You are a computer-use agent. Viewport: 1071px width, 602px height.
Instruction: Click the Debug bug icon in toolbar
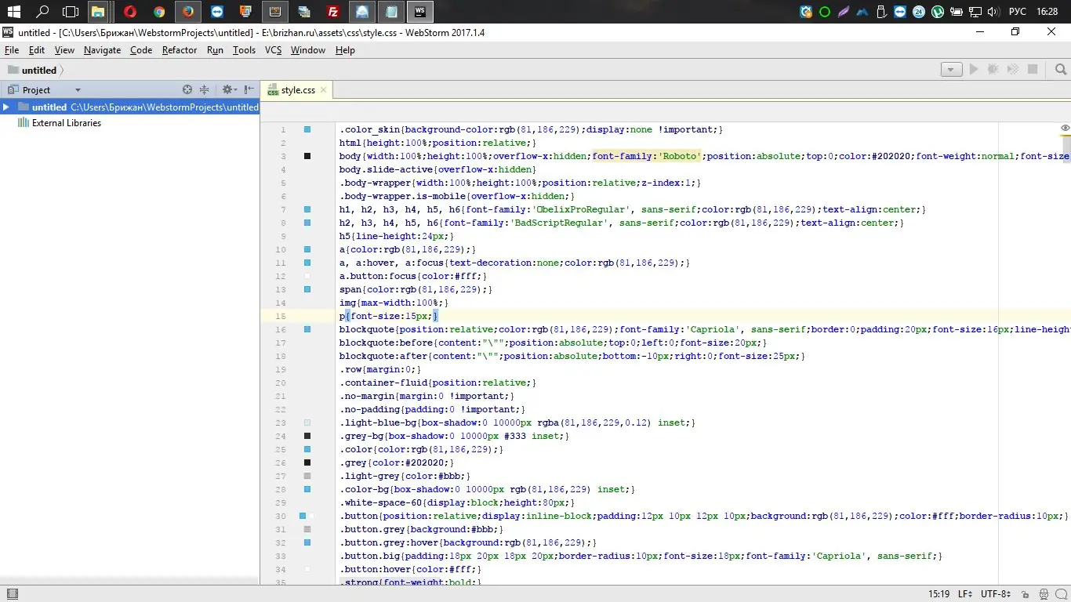[993, 70]
